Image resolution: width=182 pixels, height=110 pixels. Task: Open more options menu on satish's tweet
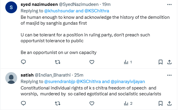169,75
